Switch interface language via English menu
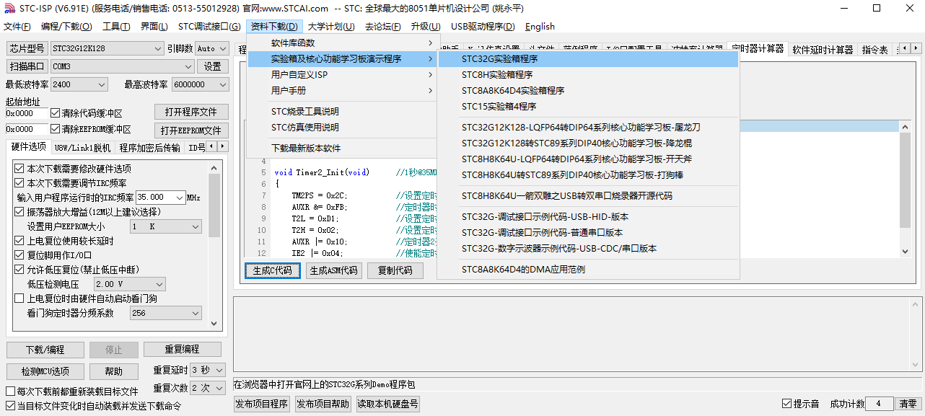The width and height of the screenshot is (925, 416). [540, 27]
